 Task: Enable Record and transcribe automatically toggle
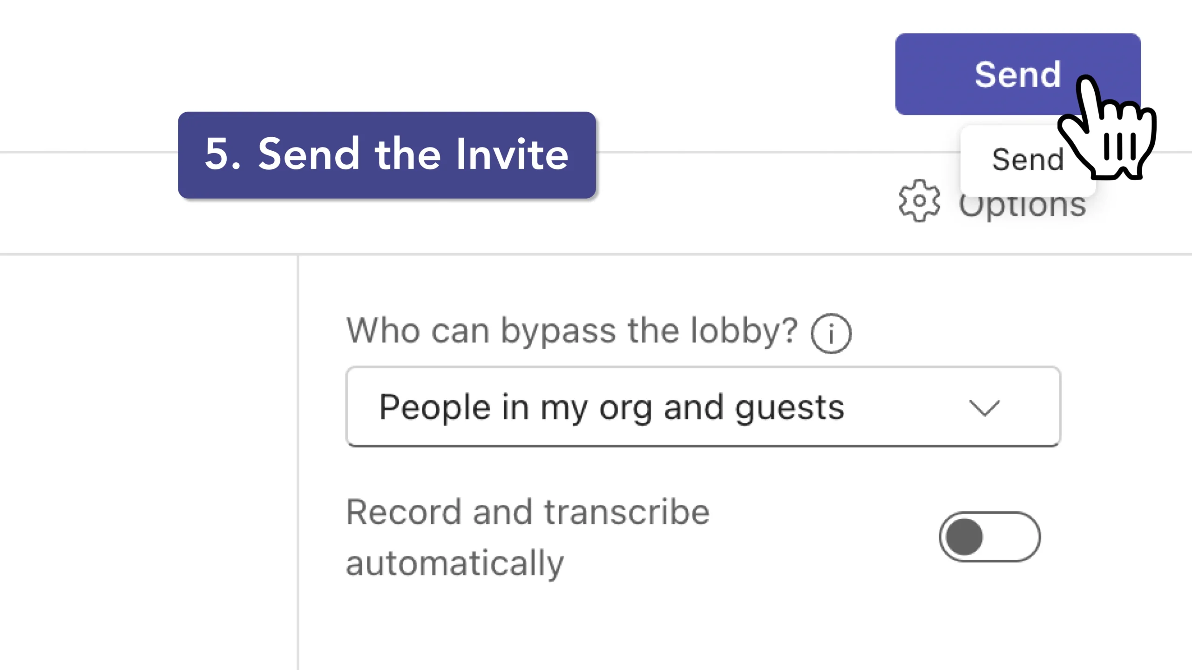(x=989, y=536)
